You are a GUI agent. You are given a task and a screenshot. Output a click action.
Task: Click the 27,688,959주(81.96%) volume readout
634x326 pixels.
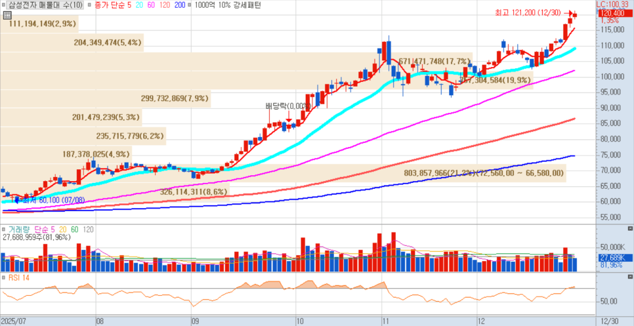37,237
